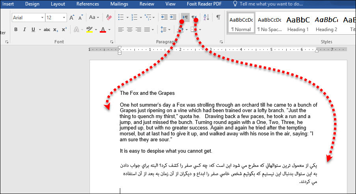Click the line It is easy to despise
The image size is (356, 194).
pyautogui.click(x=166, y=151)
